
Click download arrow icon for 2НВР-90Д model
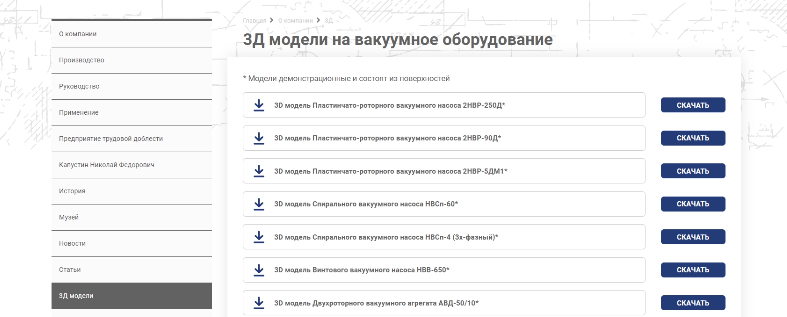click(259, 138)
